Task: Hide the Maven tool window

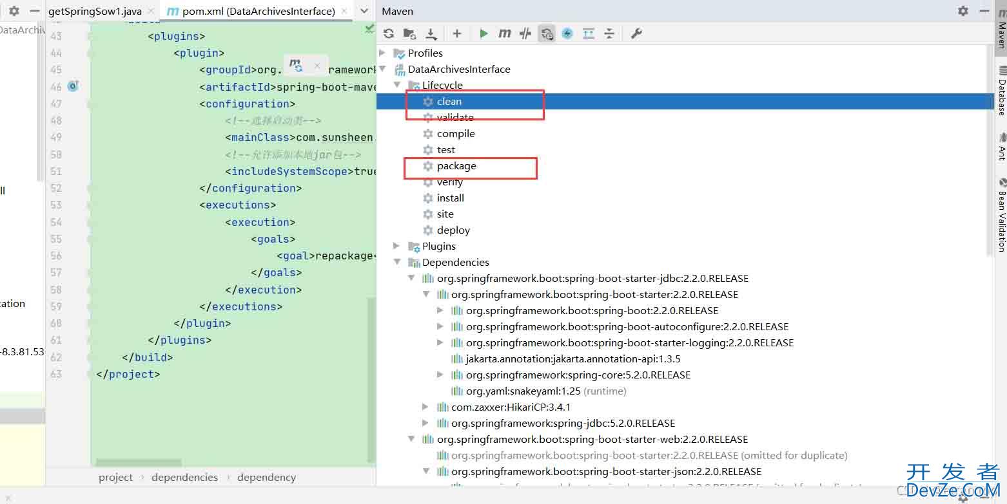Action: [x=983, y=11]
